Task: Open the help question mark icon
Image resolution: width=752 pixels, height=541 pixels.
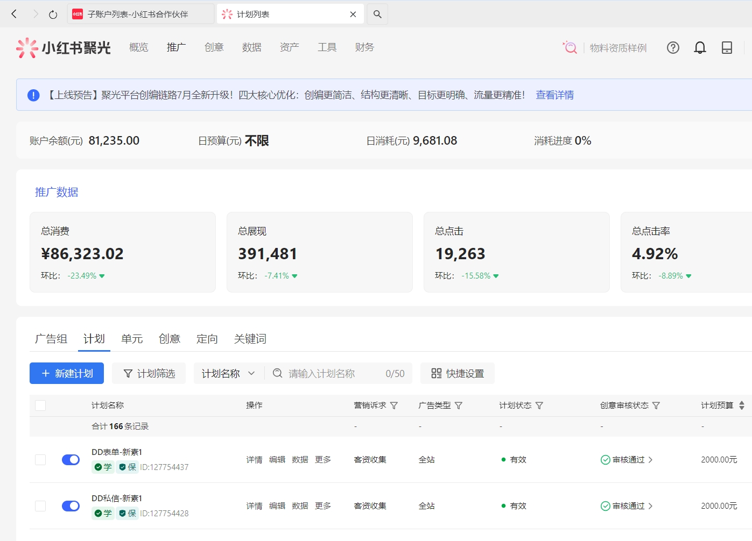Action: click(x=673, y=48)
